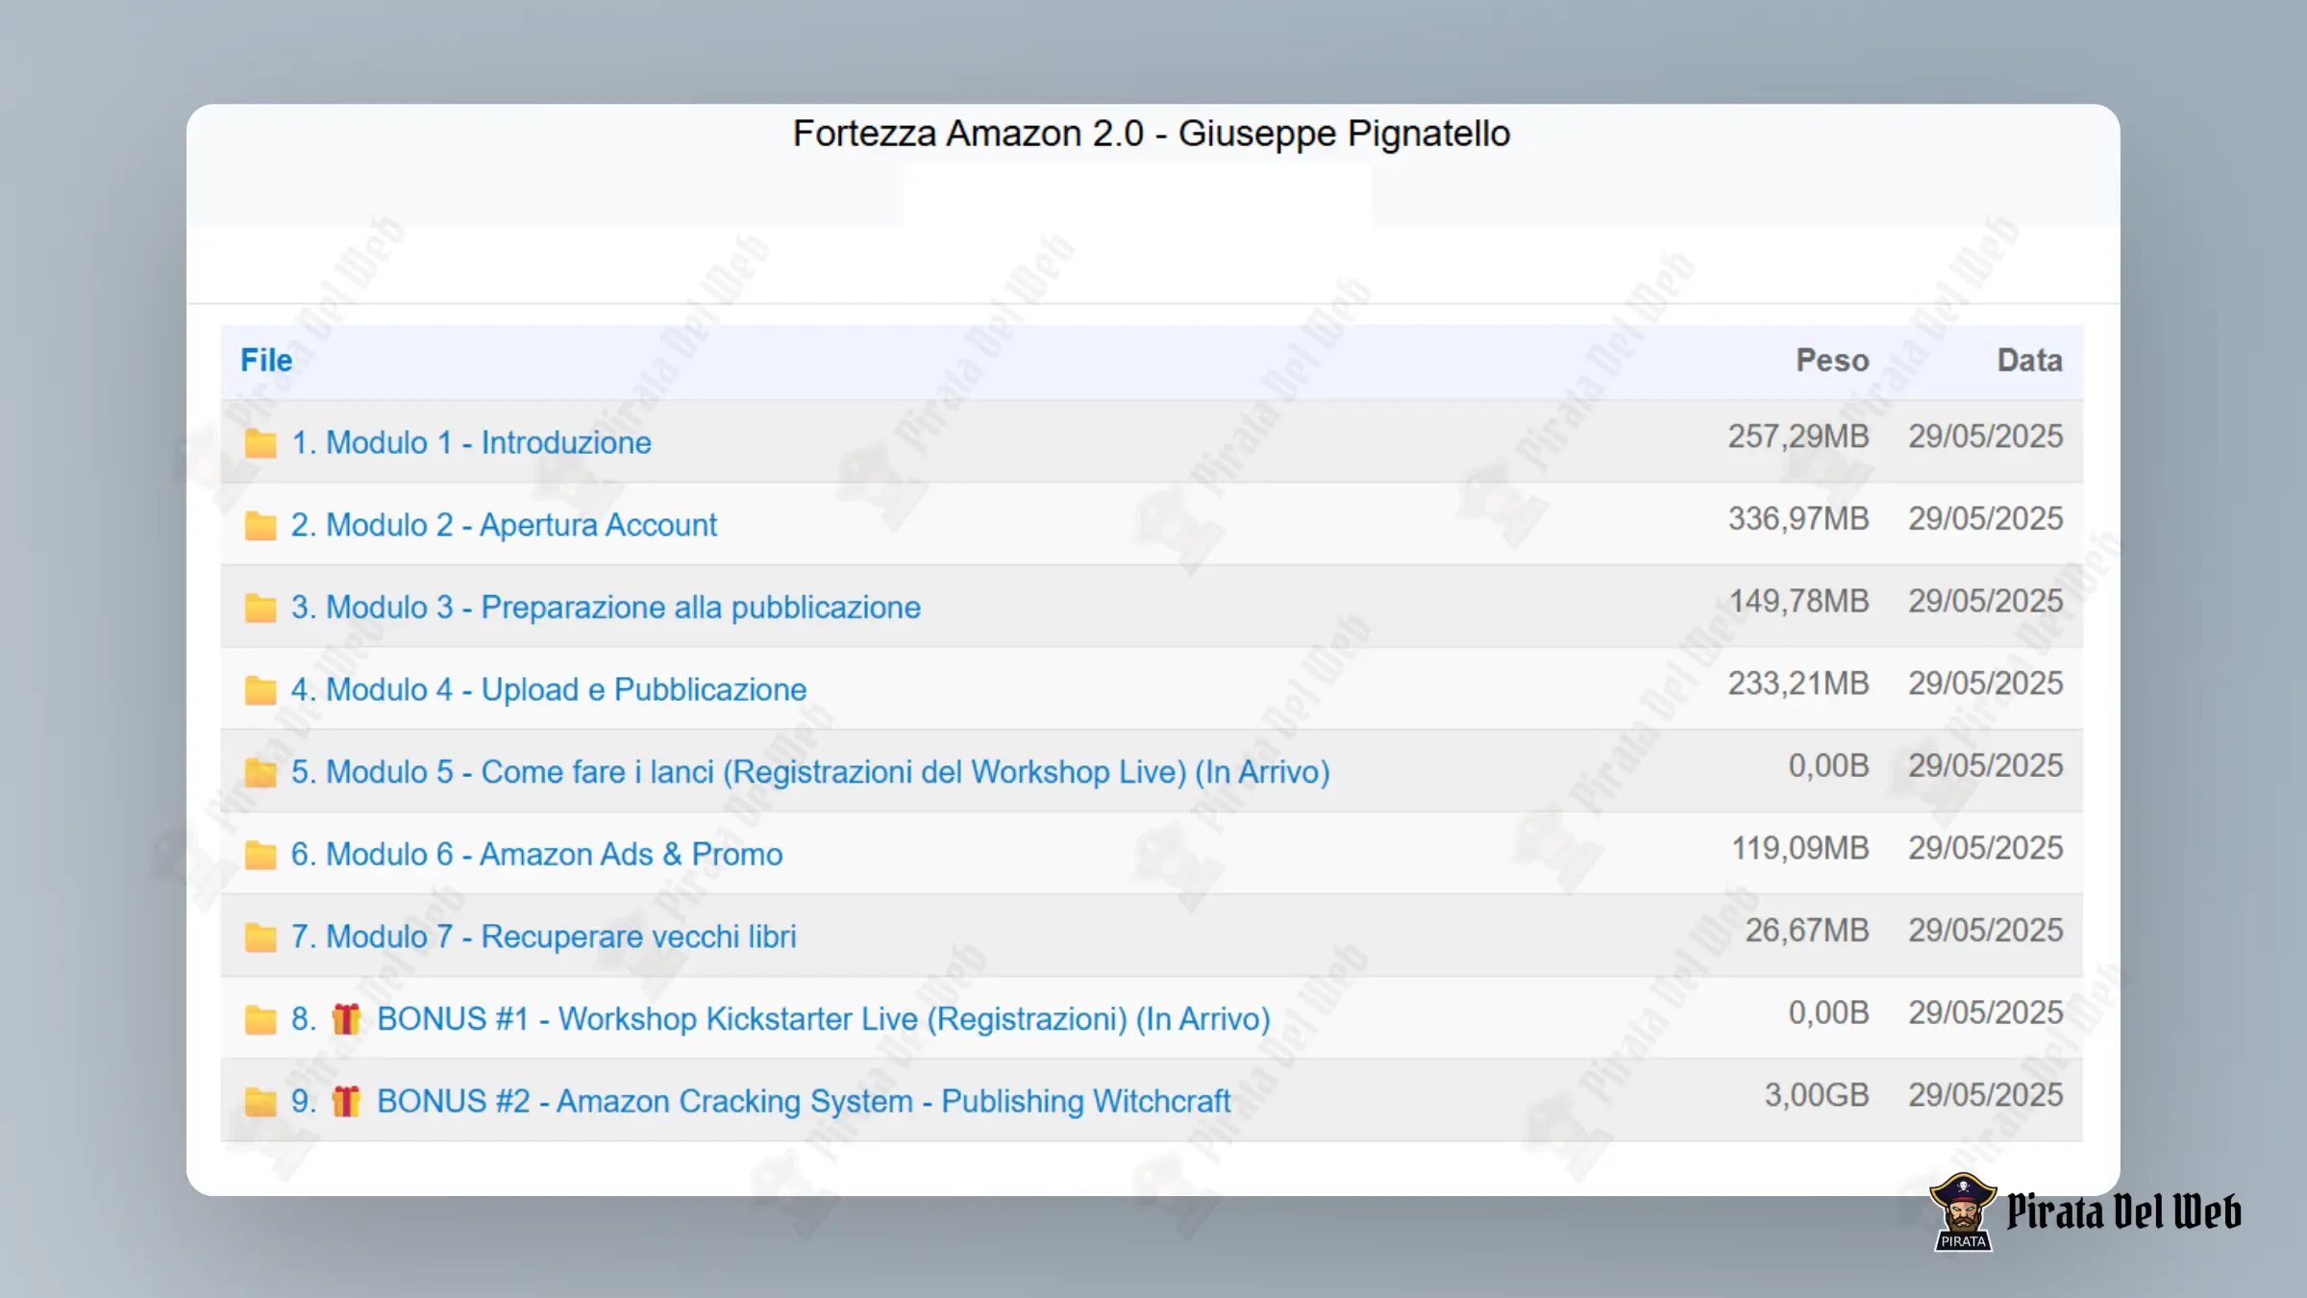Open 1. Modulo 1 - Introduzione folder link
2307x1298 pixels.
[x=471, y=442]
